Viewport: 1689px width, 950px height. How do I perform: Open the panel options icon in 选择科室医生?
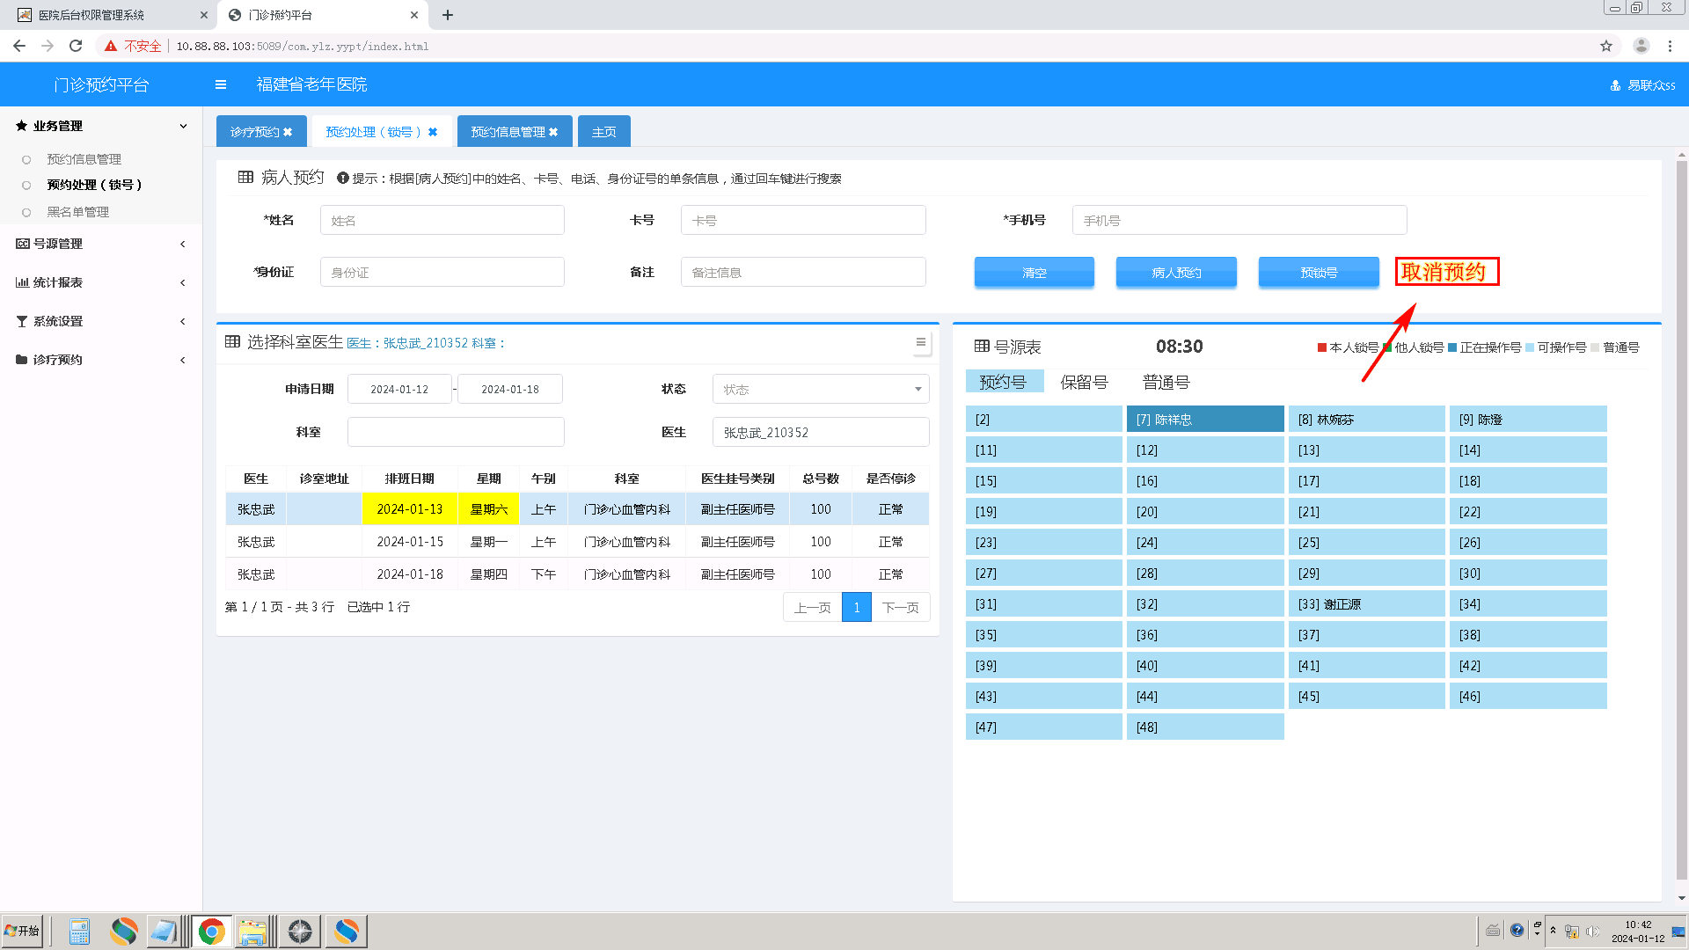point(920,342)
